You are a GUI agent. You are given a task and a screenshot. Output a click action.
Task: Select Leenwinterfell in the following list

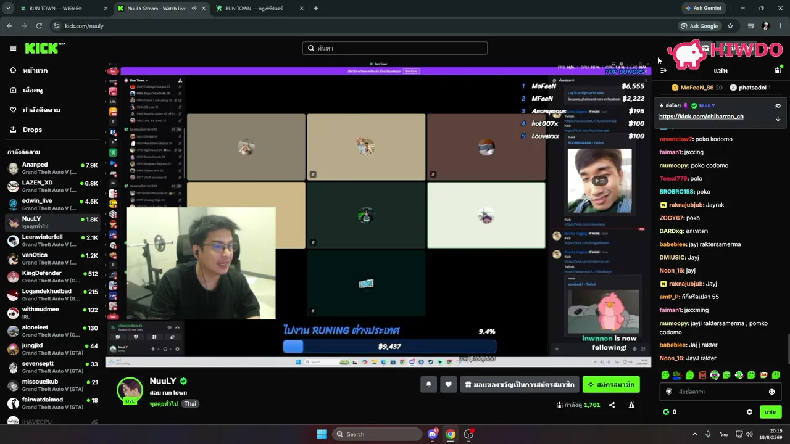point(52,240)
